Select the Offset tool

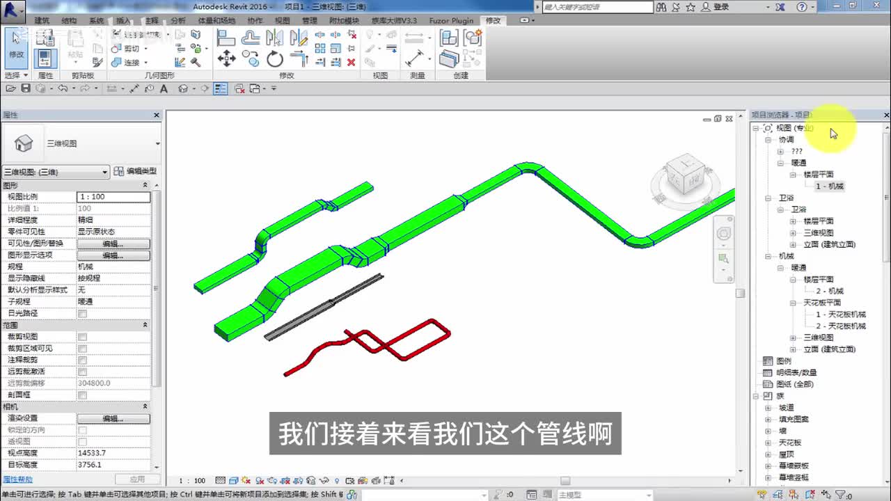251,38
